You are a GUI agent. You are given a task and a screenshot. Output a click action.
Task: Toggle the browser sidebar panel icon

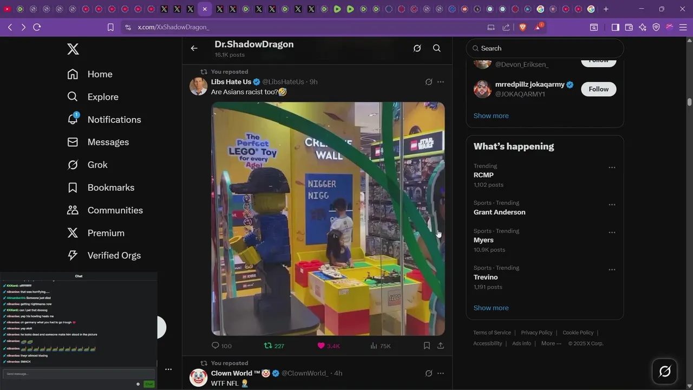(x=615, y=27)
